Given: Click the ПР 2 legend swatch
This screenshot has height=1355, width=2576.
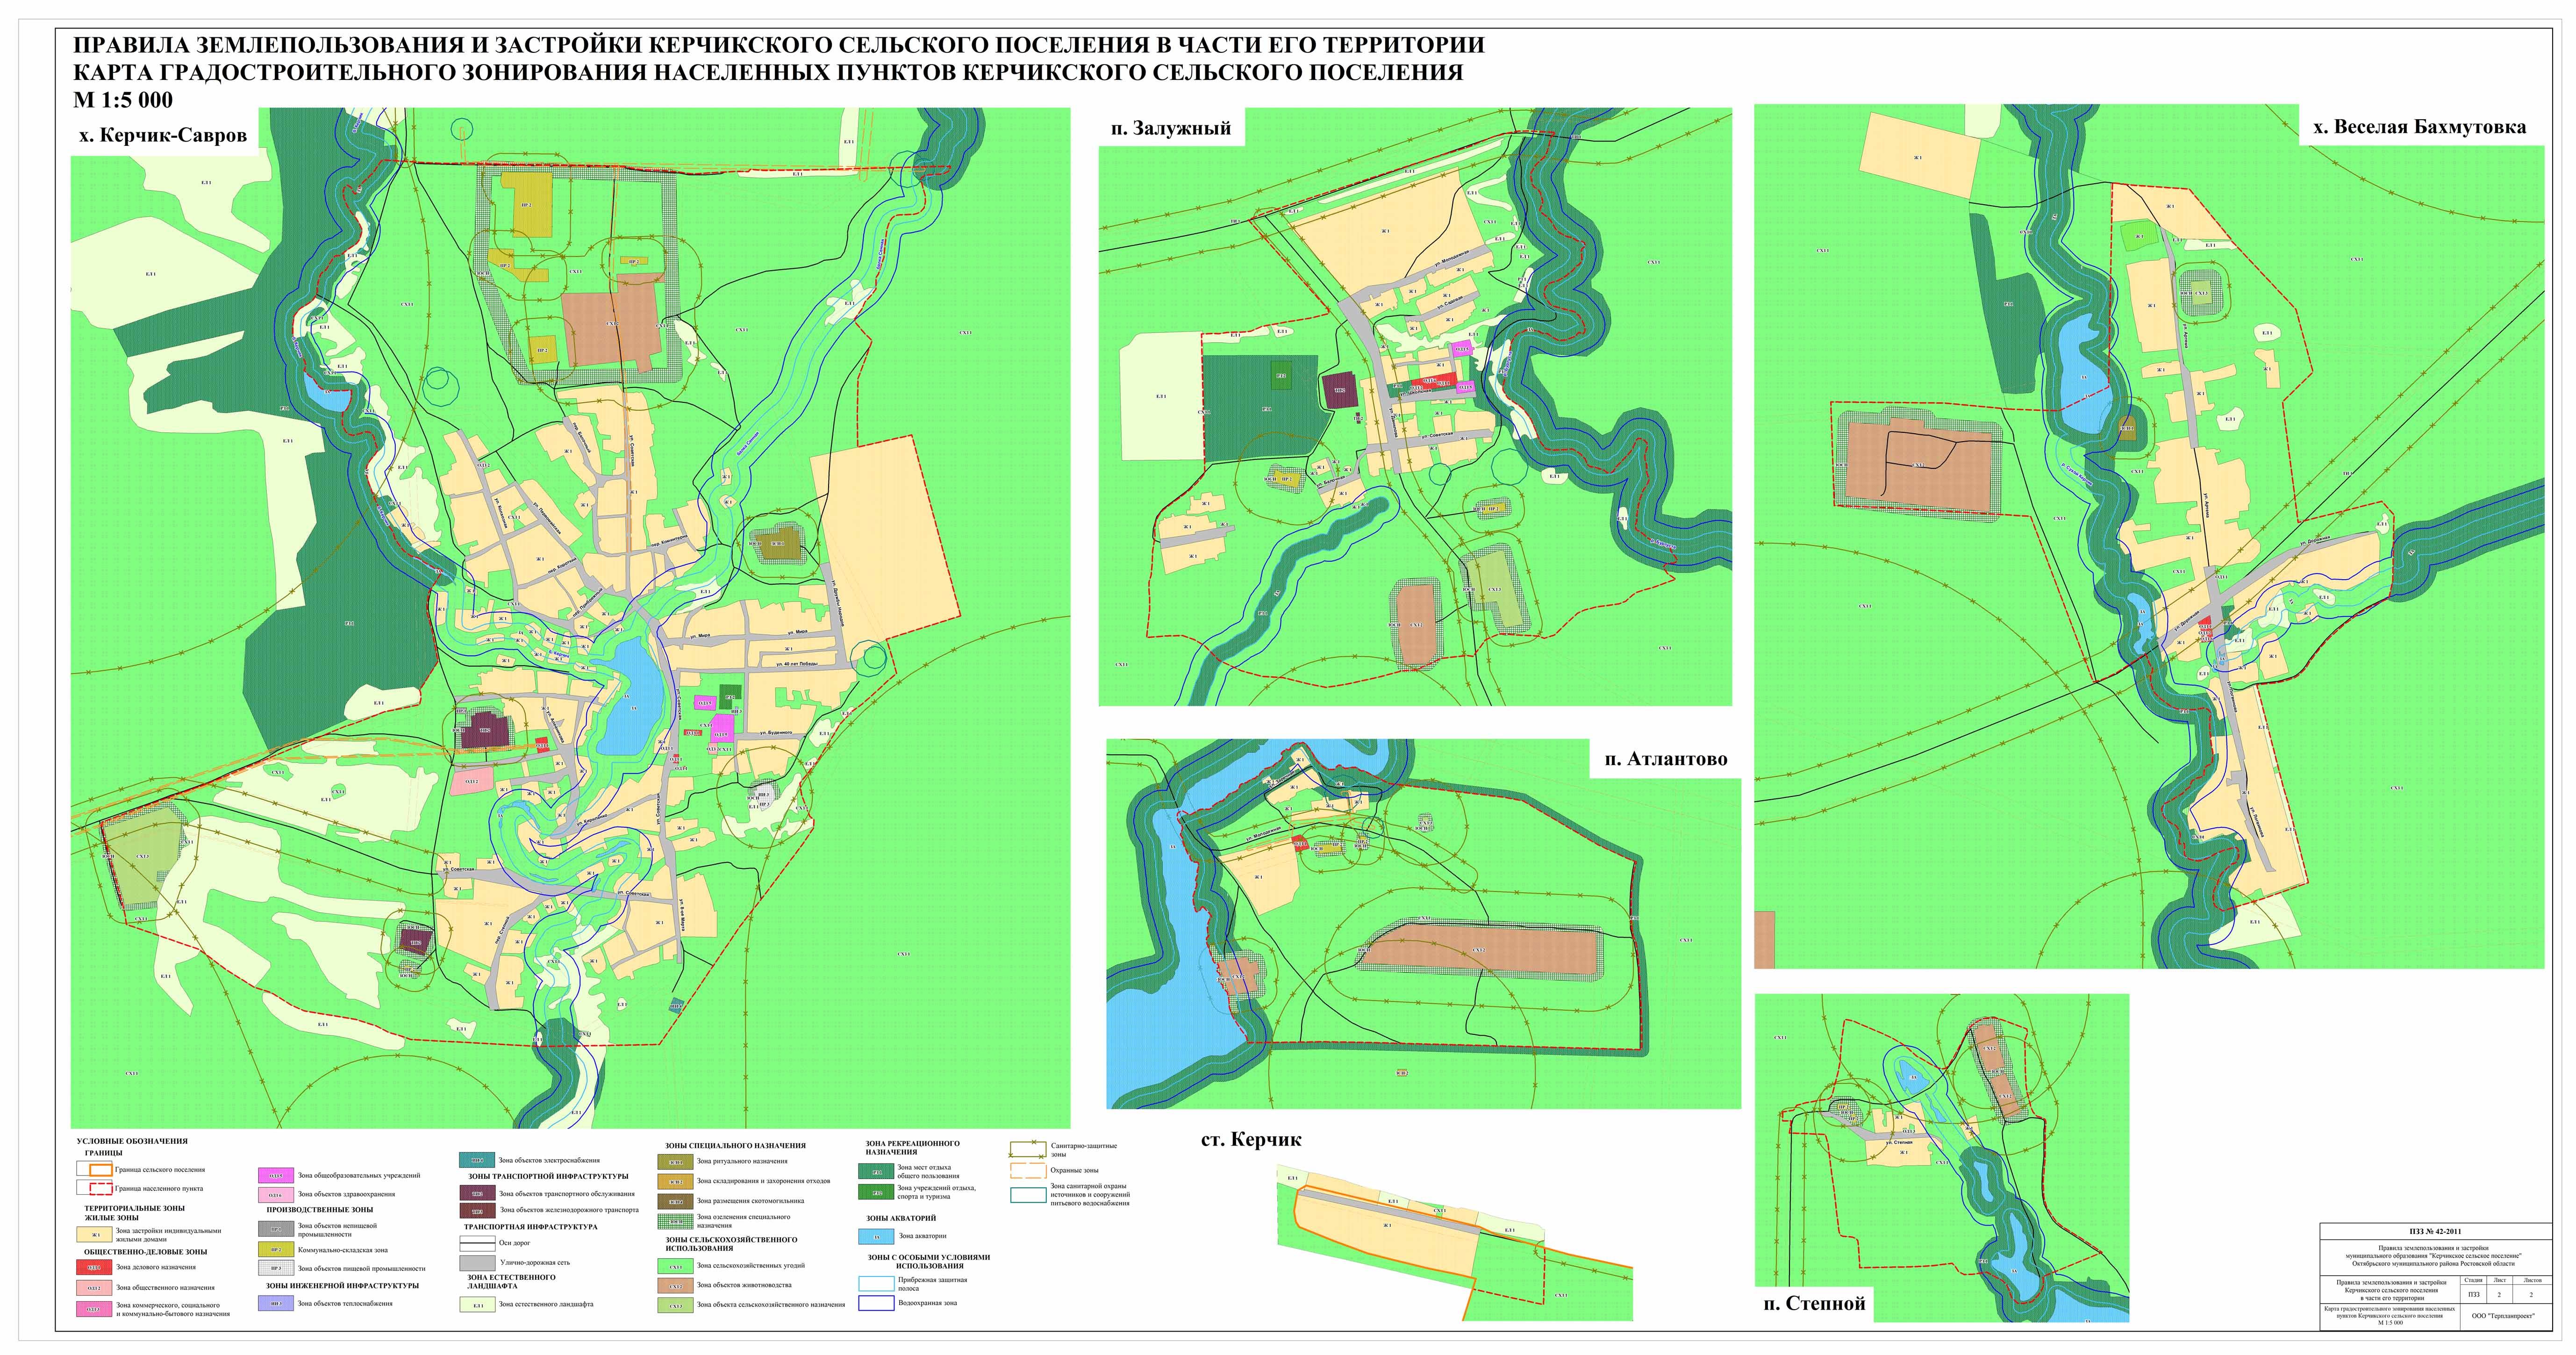Looking at the screenshot, I should (x=276, y=1249).
